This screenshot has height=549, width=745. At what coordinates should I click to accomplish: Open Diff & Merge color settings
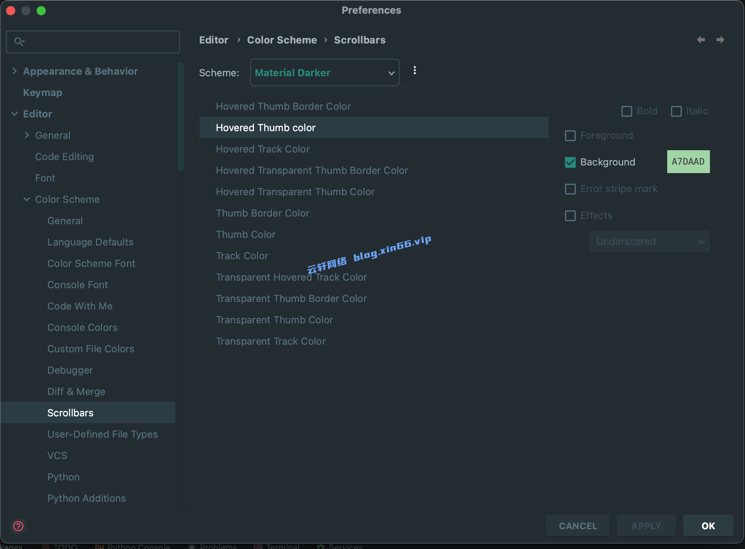[76, 392]
